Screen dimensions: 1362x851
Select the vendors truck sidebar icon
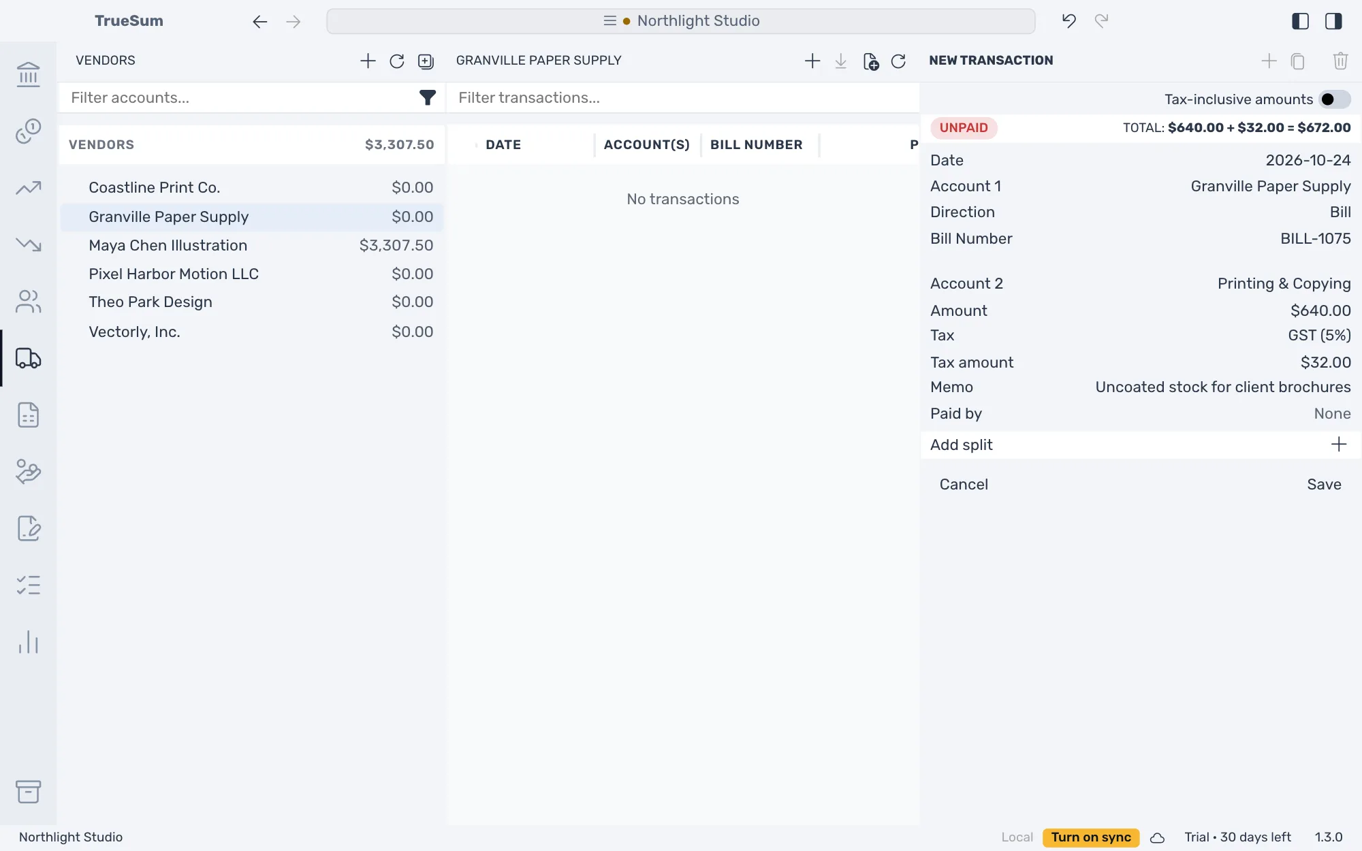[28, 358]
